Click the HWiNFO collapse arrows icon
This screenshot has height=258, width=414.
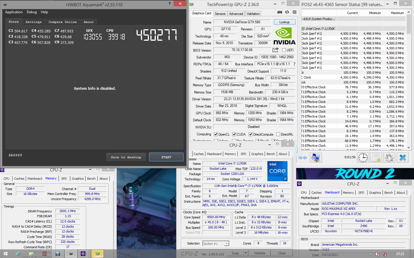point(302,158)
